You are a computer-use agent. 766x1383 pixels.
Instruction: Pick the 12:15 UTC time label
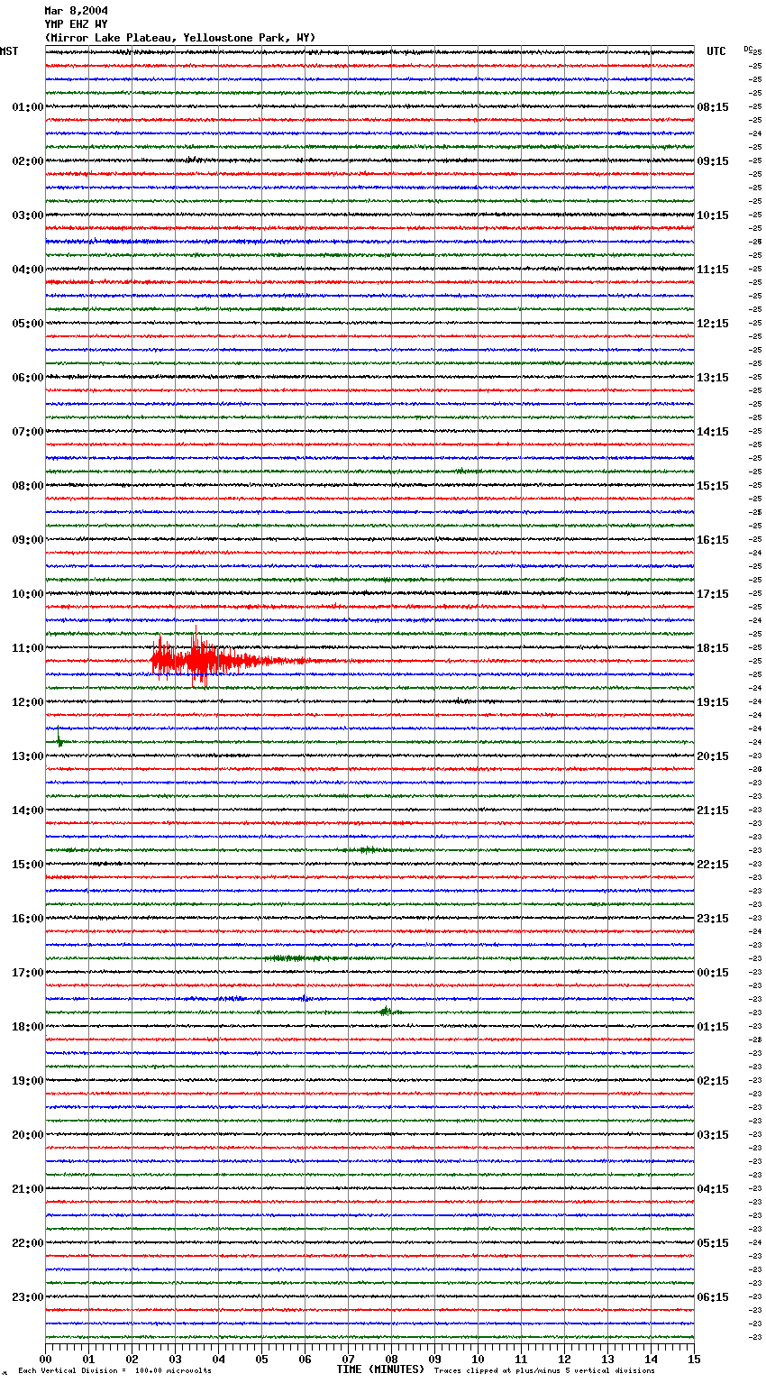point(713,324)
